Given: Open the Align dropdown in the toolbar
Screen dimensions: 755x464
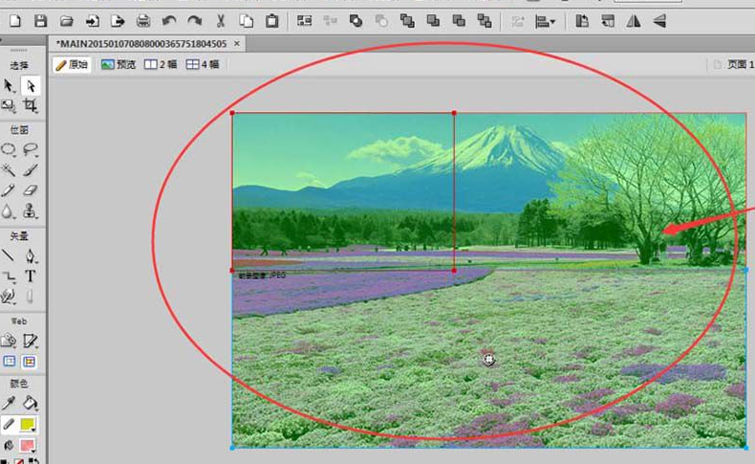Looking at the screenshot, I should (x=545, y=20).
